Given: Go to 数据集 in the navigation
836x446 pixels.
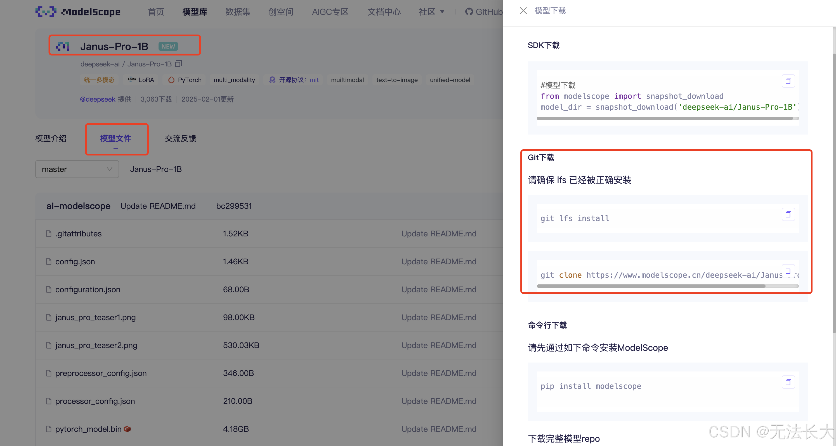Looking at the screenshot, I should pos(238,12).
